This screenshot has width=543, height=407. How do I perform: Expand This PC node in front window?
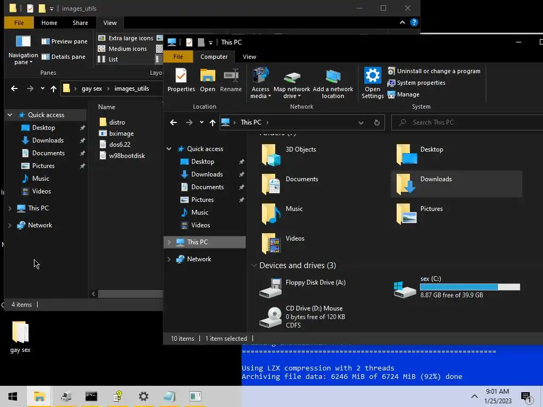point(169,242)
